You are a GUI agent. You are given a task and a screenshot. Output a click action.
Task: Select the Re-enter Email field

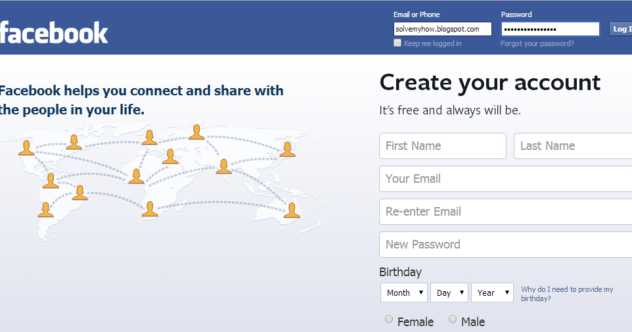pyautogui.click(x=505, y=212)
